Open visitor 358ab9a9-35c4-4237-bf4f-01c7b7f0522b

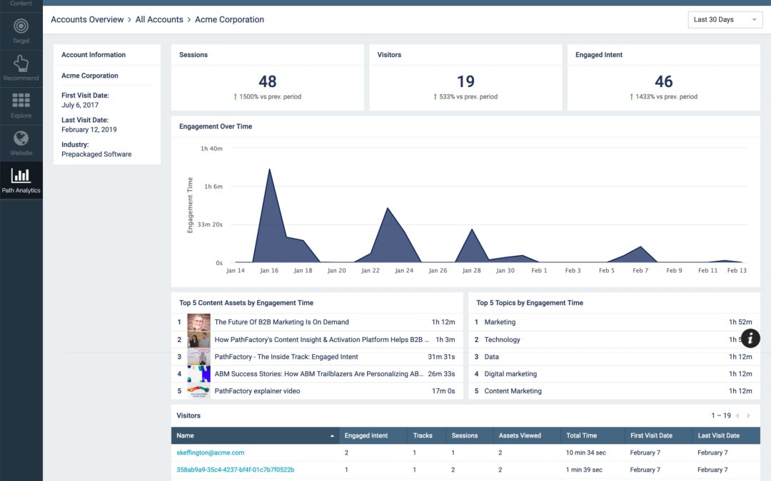coord(235,470)
